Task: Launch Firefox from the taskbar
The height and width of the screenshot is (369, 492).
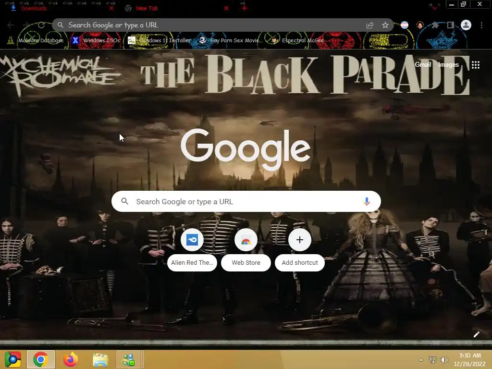Action: point(71,359)
